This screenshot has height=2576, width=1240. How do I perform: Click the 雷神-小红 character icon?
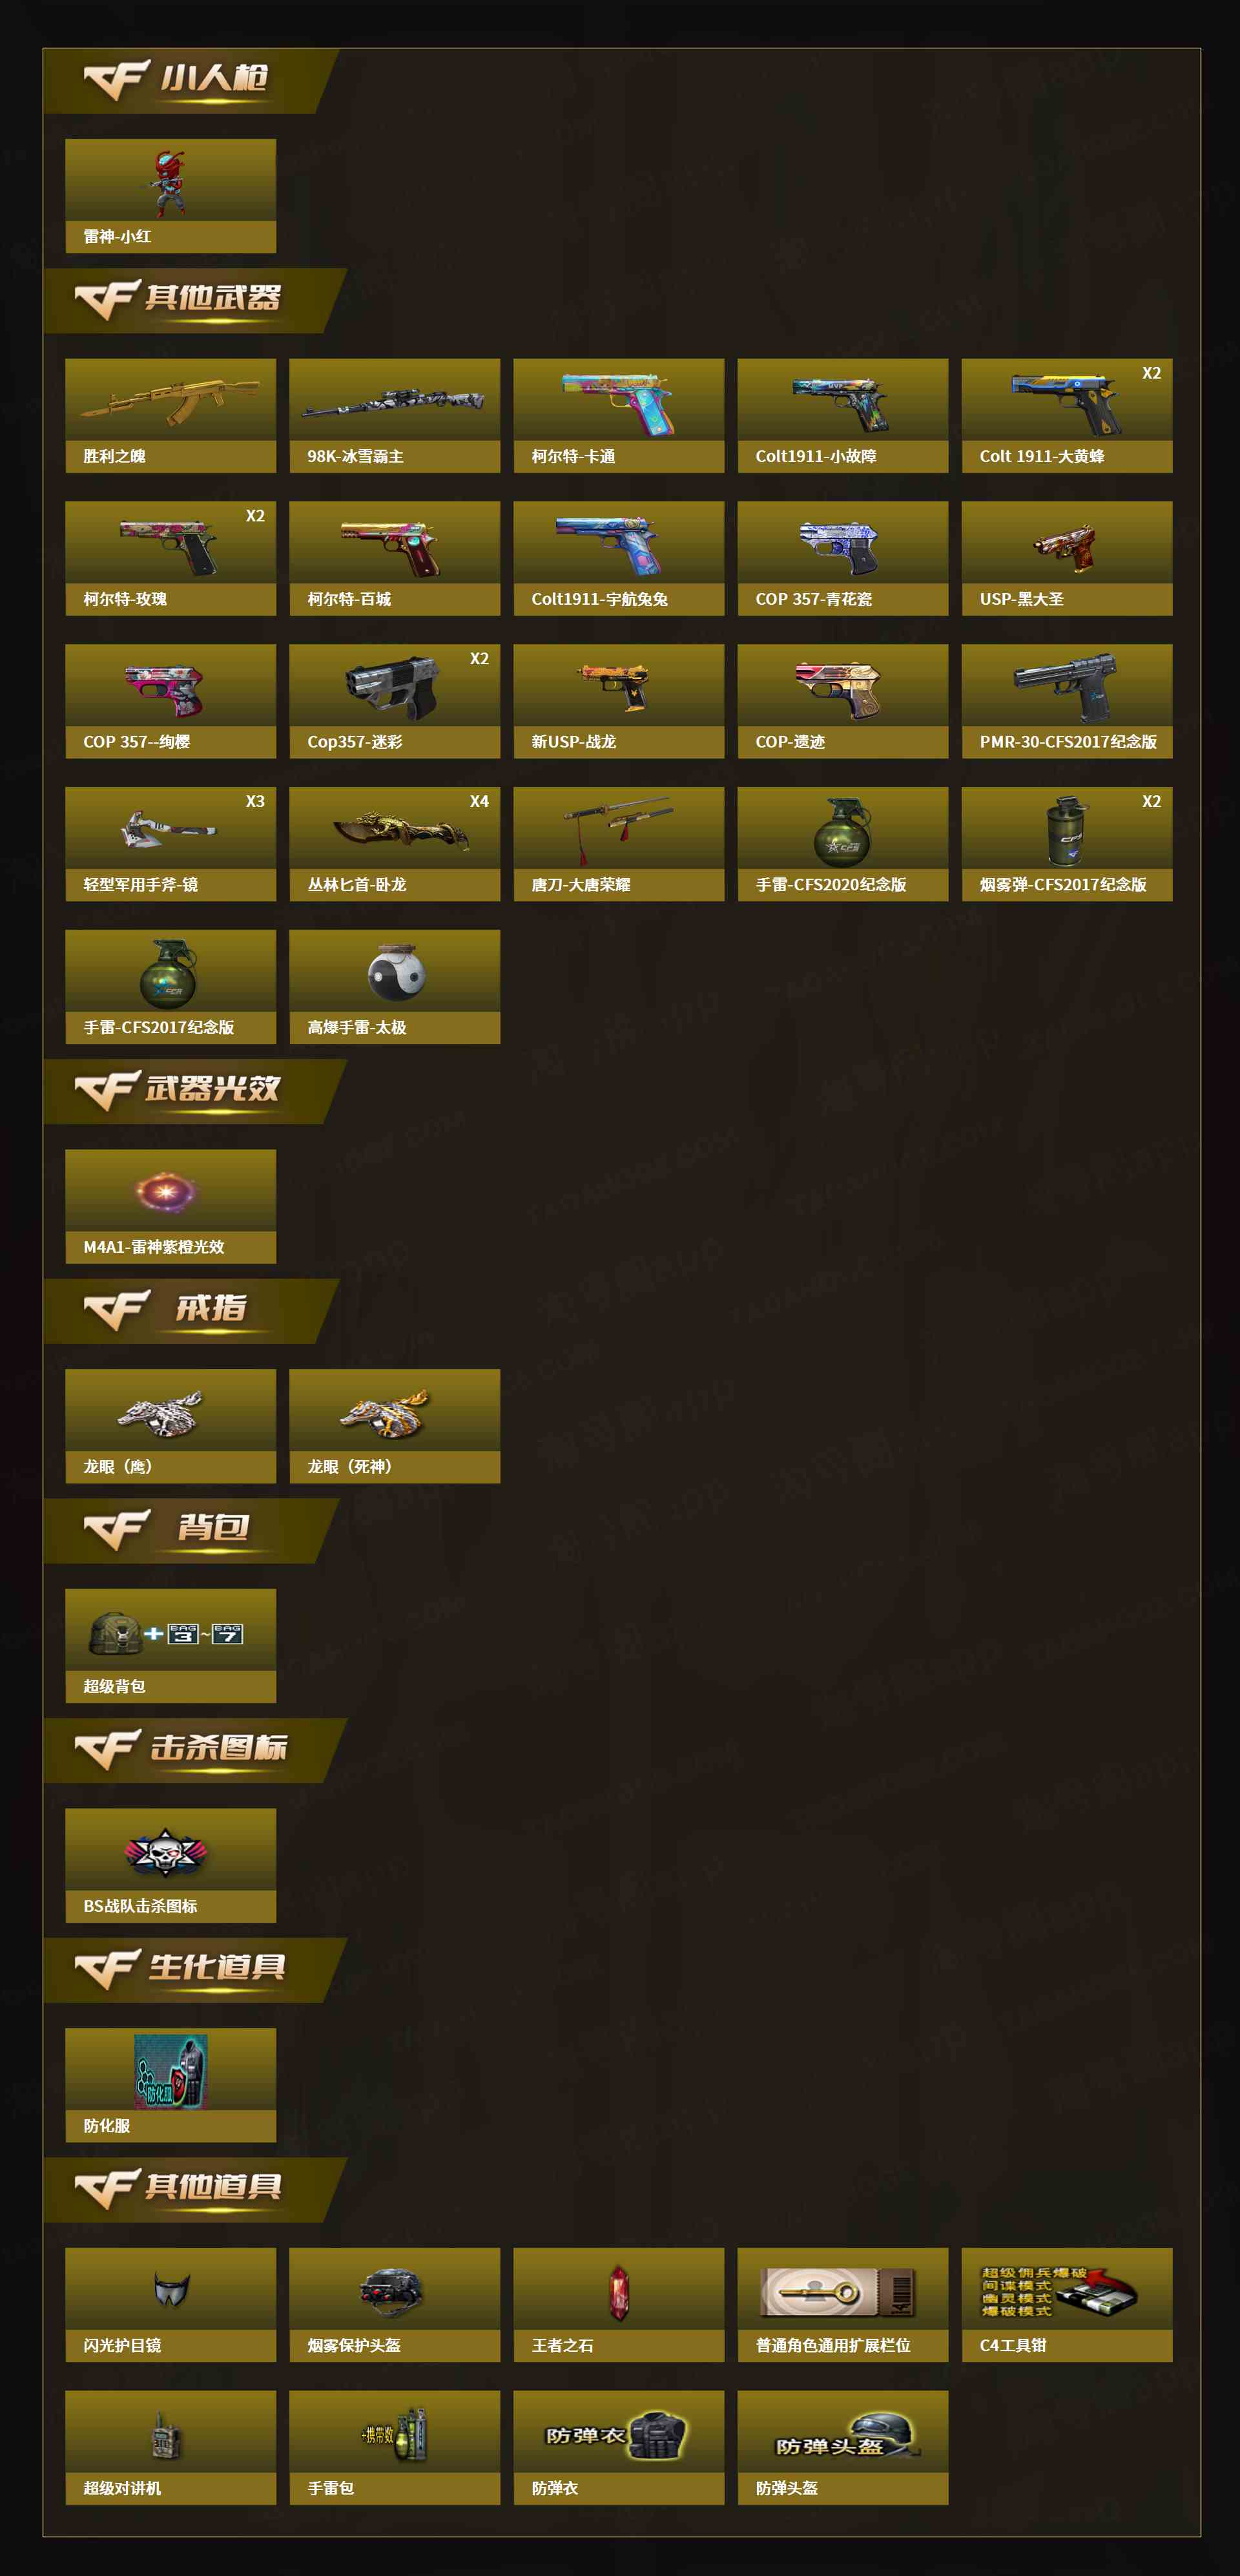click(x=170, y=184)
